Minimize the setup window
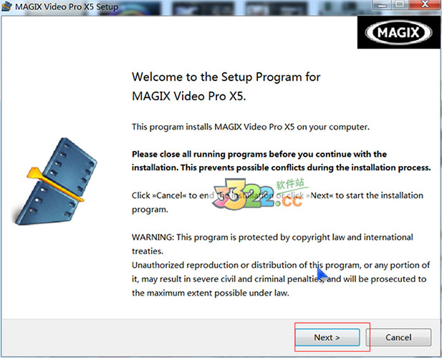This screenshot has width=442, height=358. [x=383, y=4]
